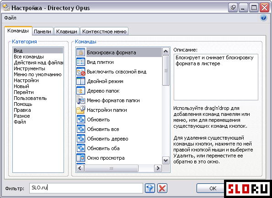Click the Directory Opus title bar icon

6,8
